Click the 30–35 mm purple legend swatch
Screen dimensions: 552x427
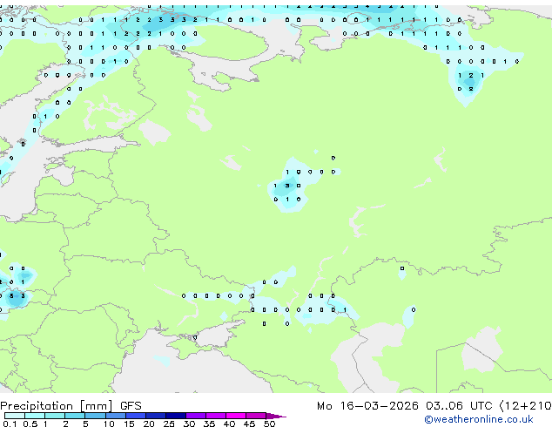point(196,416)
